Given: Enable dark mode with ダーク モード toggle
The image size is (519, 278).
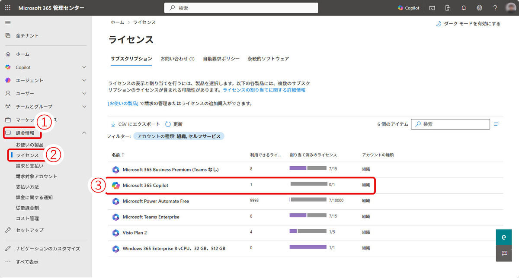Looking at the screenshot, I should click(468, 24).
